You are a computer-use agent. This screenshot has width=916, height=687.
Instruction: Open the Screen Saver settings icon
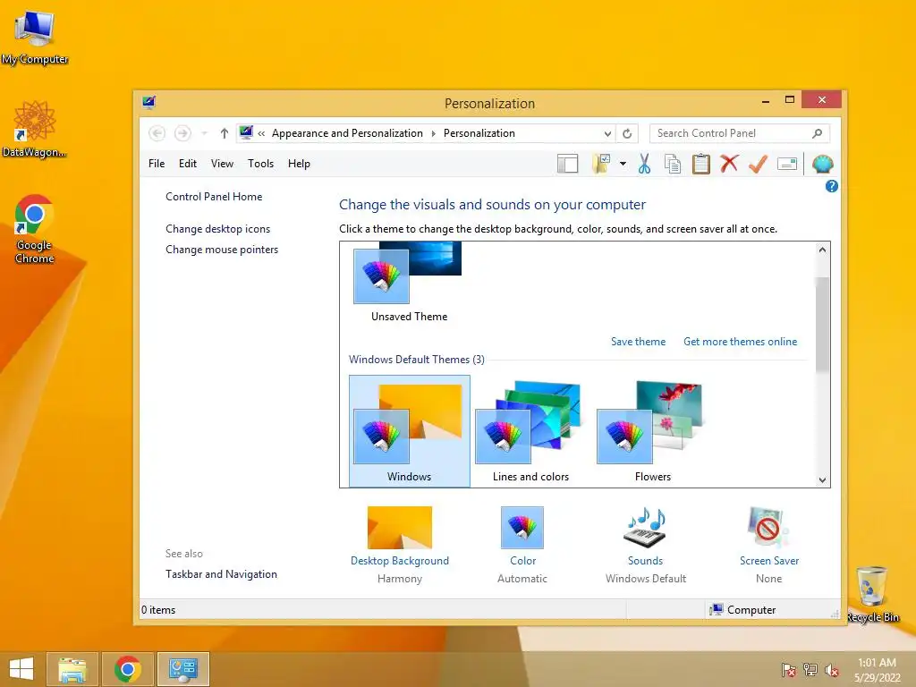point(768,528)
